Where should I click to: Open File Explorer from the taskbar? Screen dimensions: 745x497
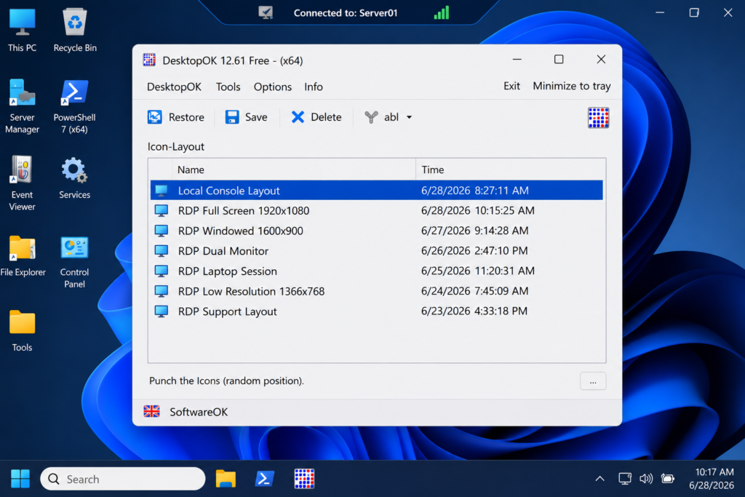tap(226, 479)
